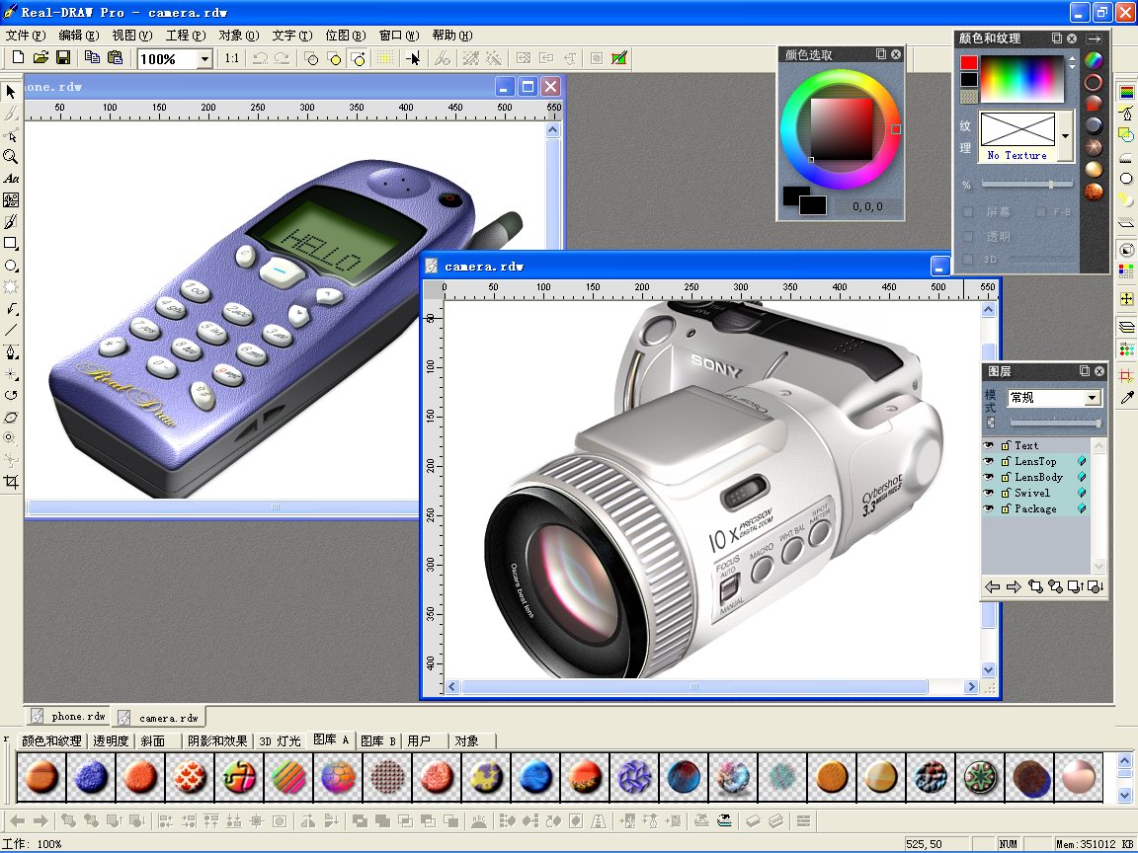Image resolution: width=1138 pixels, height=853 pixels.
Task: Toggle the F-B checkbox
Action: pyautogui.click(x=1041, y=212)
